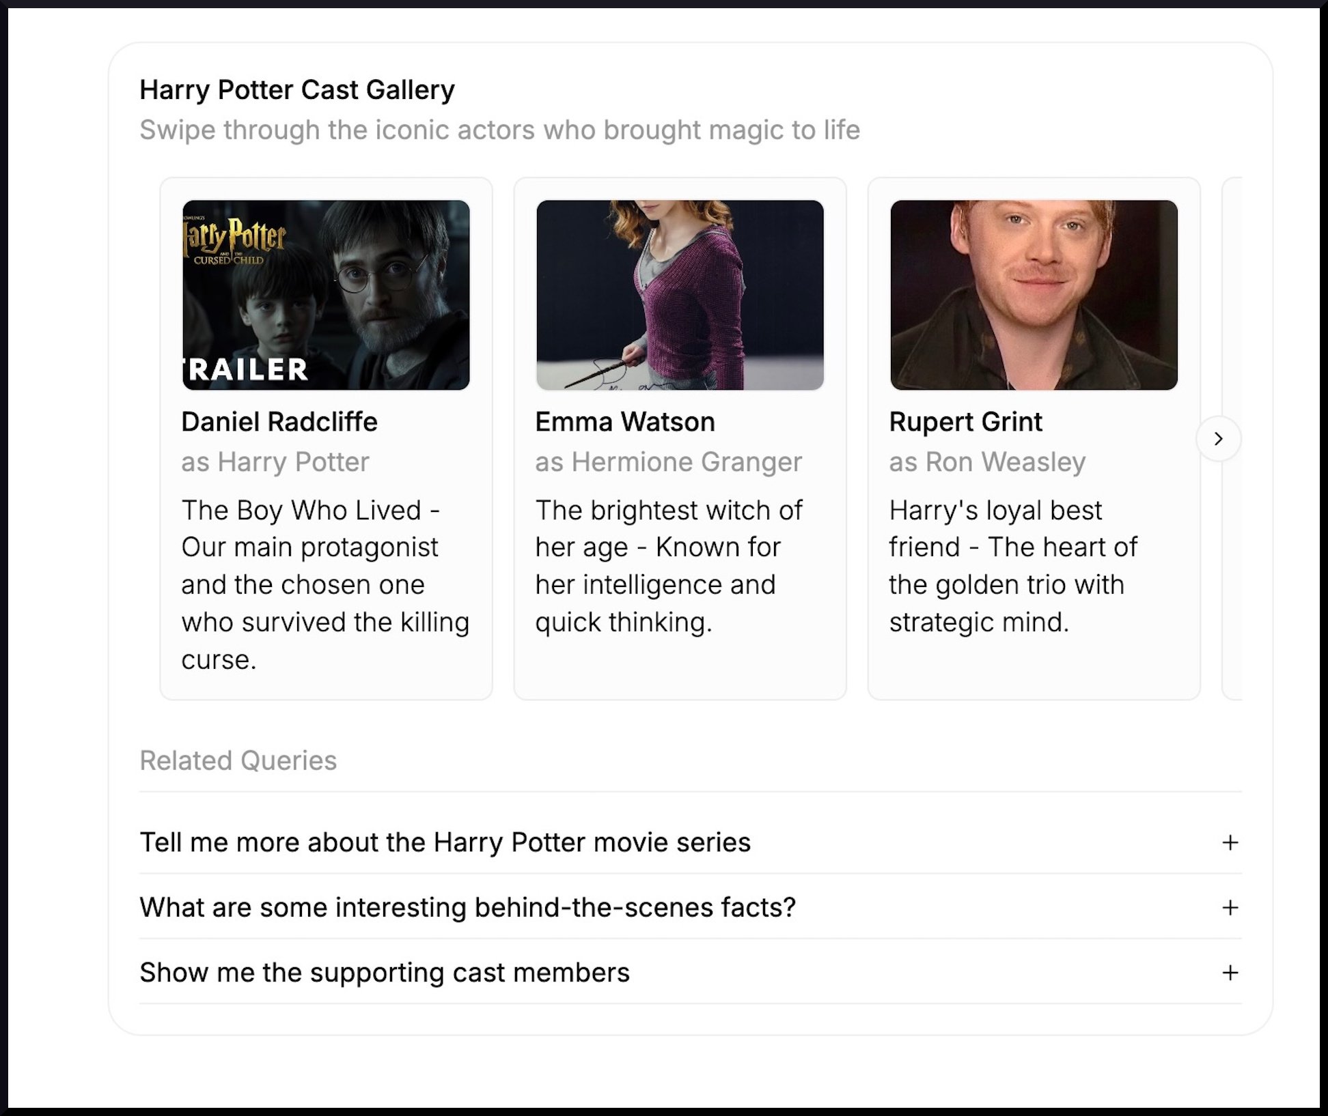This screenshot has width=1328, height=1116.
Task: Click the 'as Hermione Granger' role text
Action: click(668, 462)
